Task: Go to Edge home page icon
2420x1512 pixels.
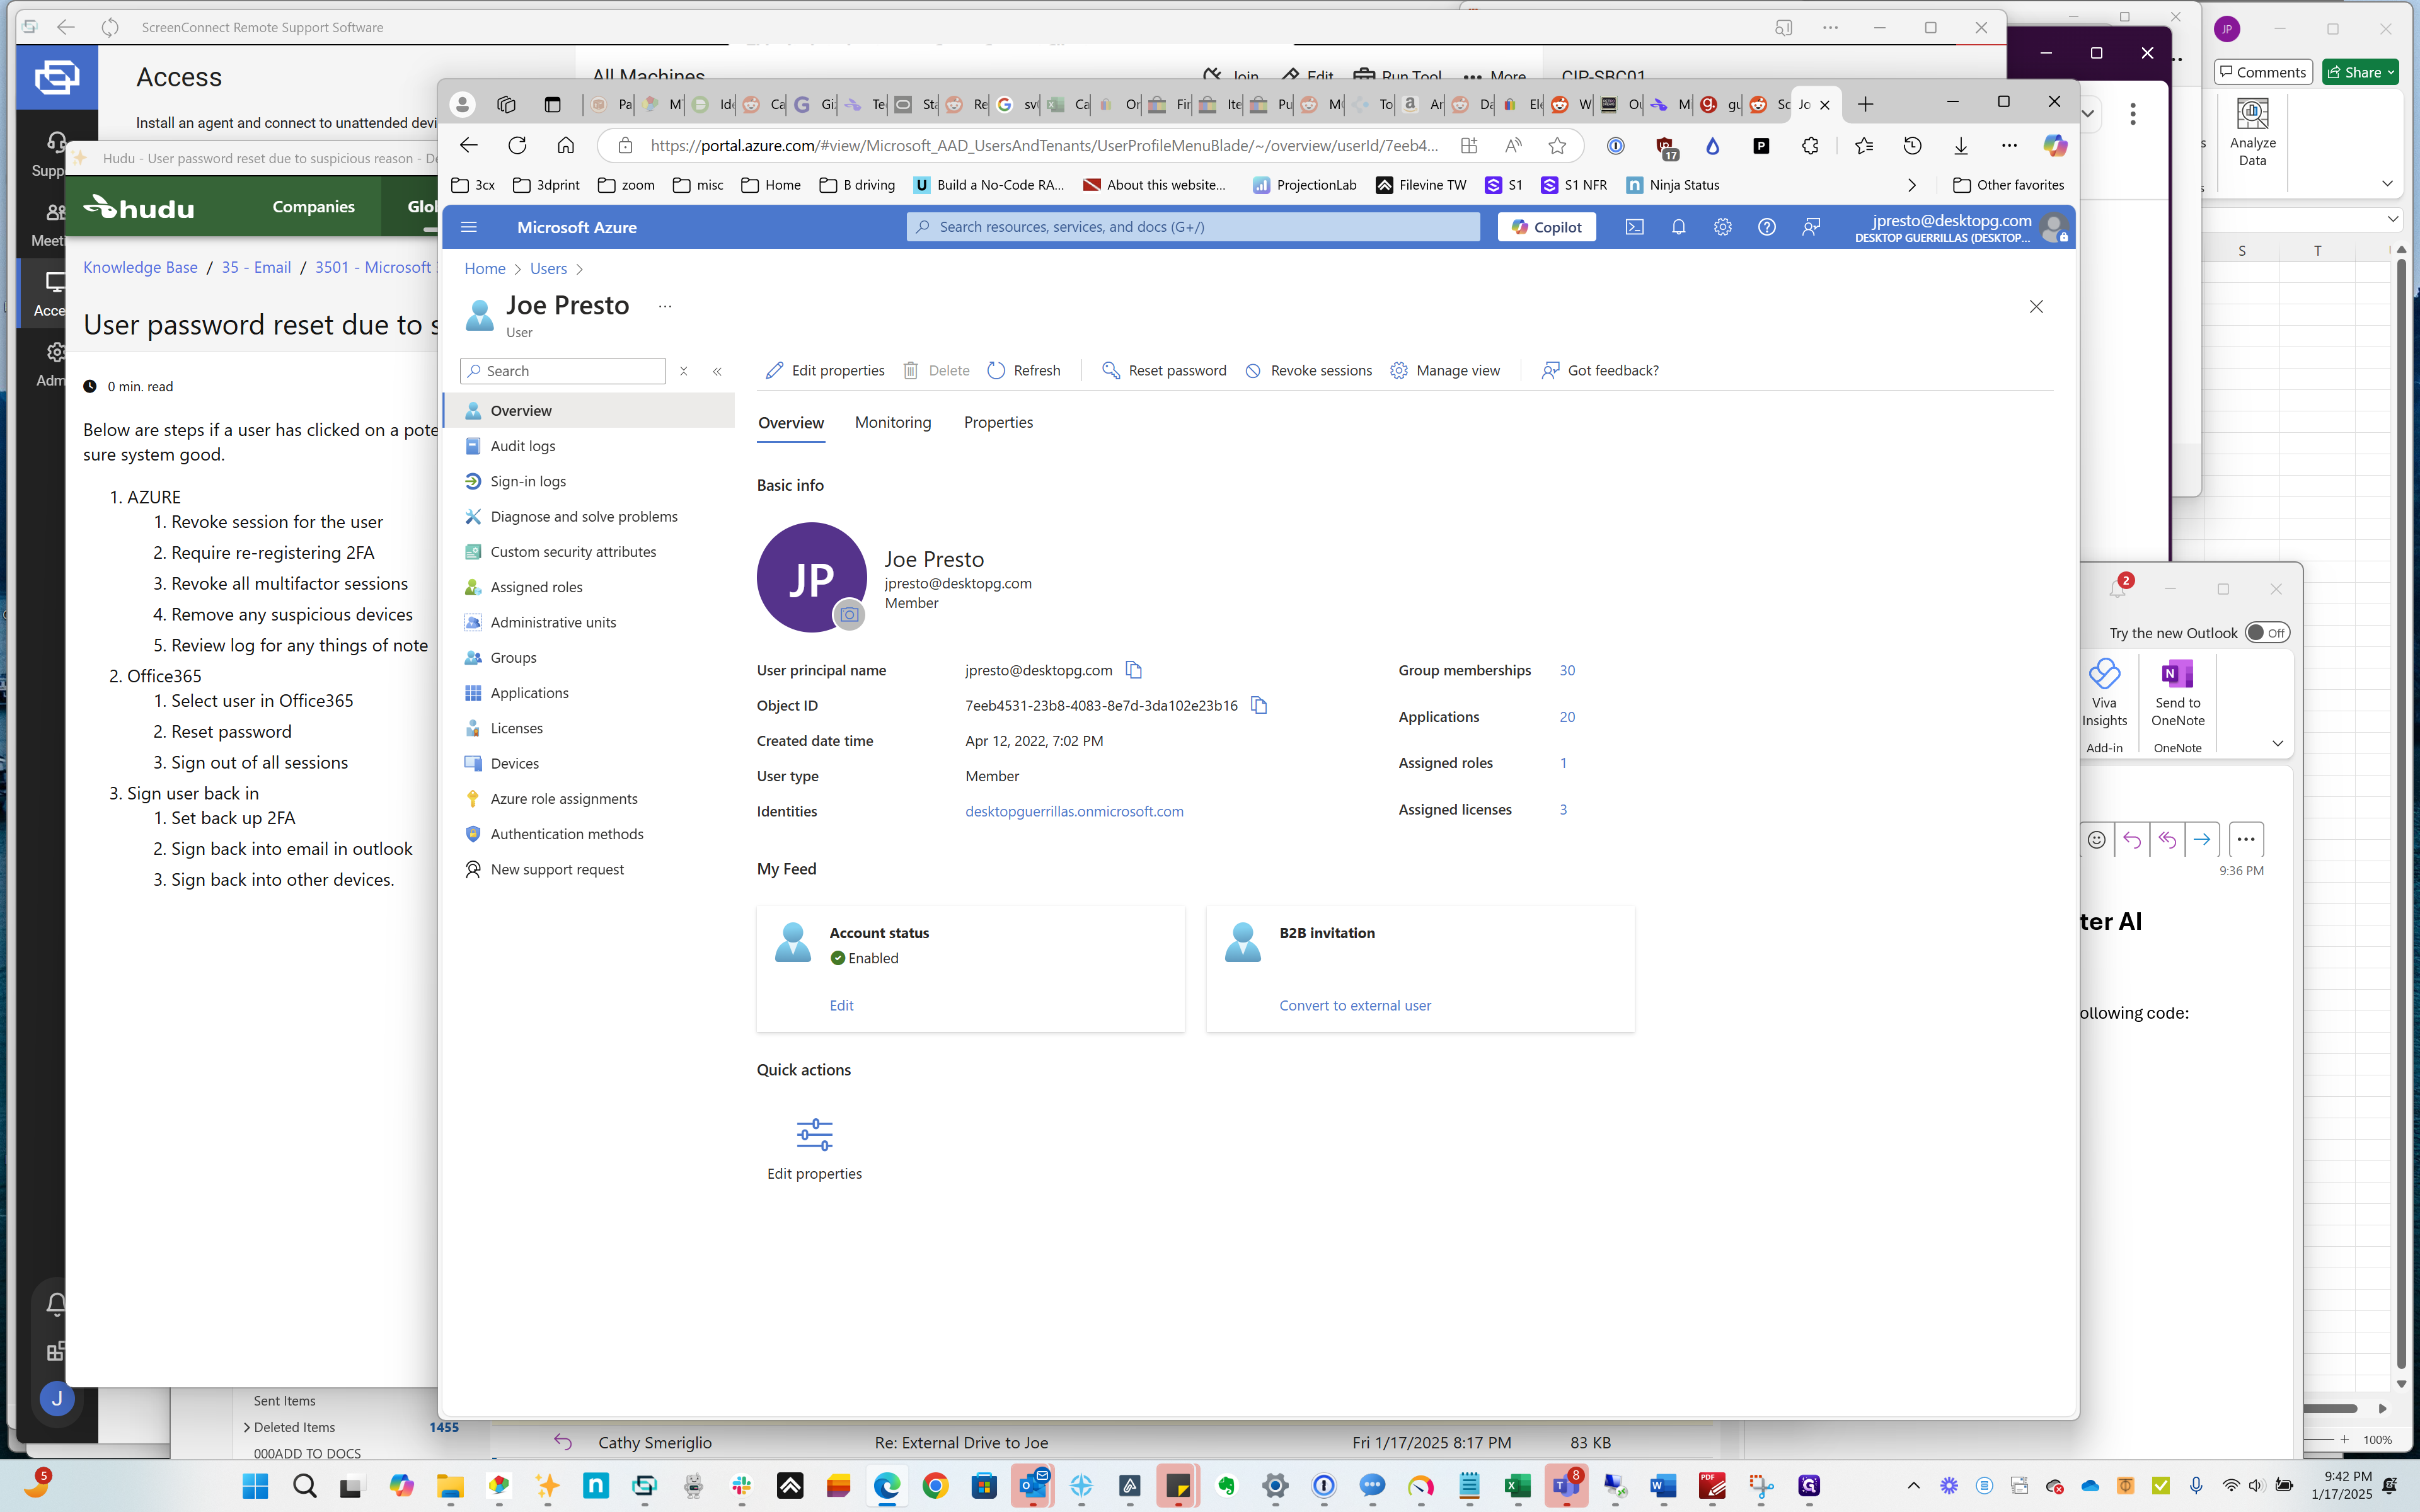Action: tap(566, 146)
